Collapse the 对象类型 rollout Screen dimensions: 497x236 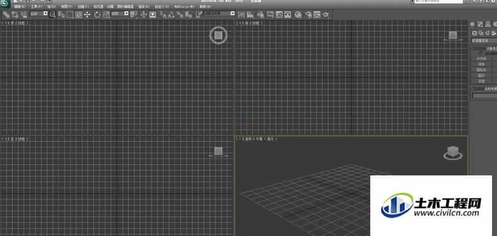[x=484, y=49]
